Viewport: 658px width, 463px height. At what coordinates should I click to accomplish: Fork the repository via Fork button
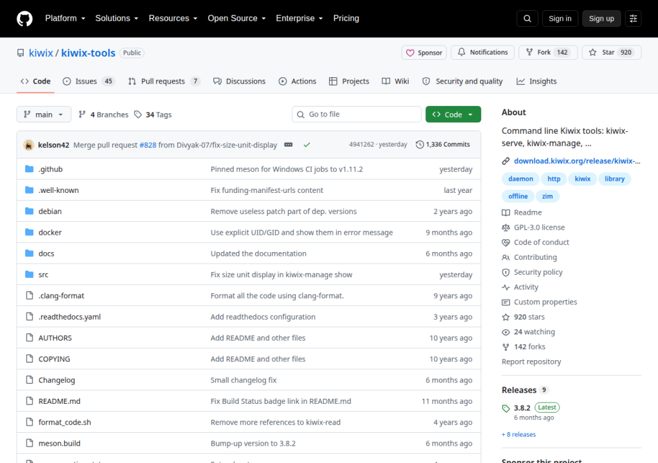click(548, 53)
